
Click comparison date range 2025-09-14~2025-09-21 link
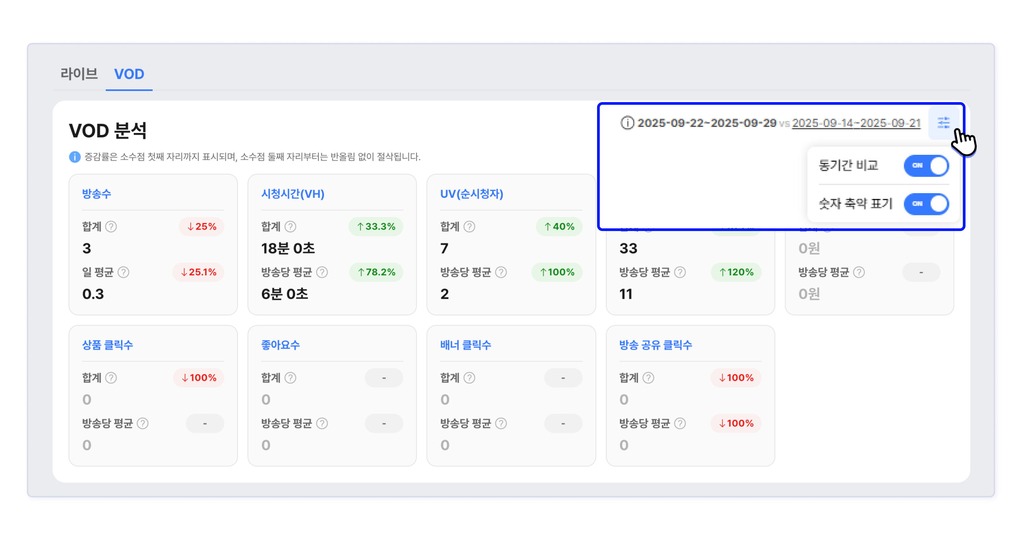click(856, 123)
